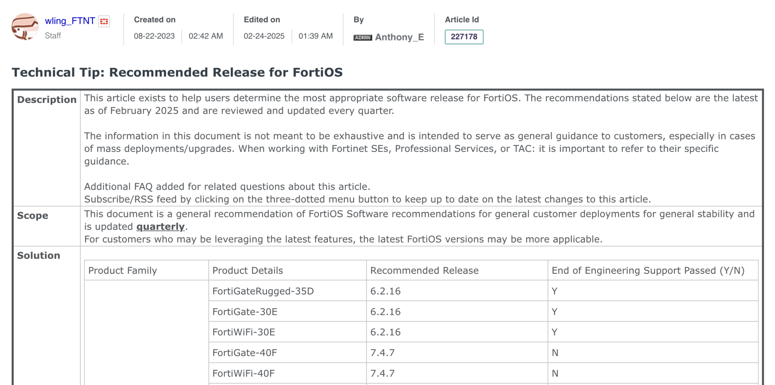Click the Solution row label
The image size is (775, 385).
tap(39, 255)
